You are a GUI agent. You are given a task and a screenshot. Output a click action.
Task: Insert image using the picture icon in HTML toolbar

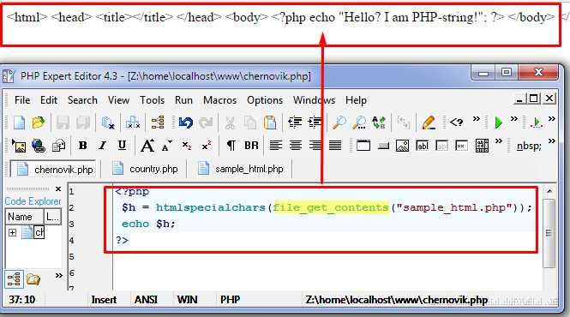coord(19,147)
